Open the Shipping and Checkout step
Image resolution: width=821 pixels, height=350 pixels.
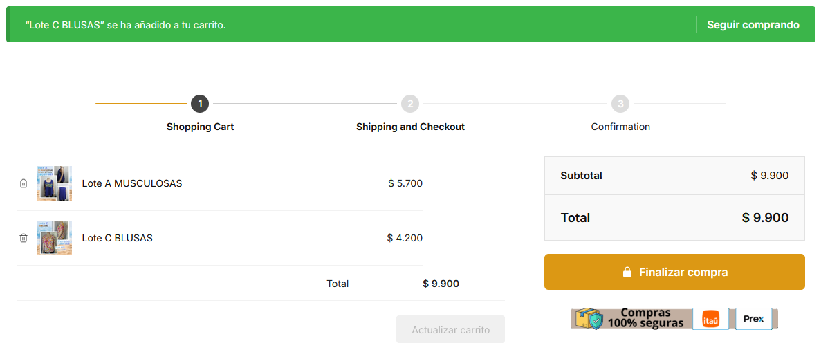coord(410,127)
